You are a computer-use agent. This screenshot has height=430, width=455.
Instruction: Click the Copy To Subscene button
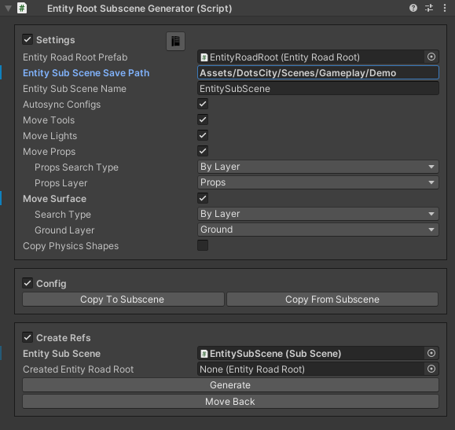(123, 299)
